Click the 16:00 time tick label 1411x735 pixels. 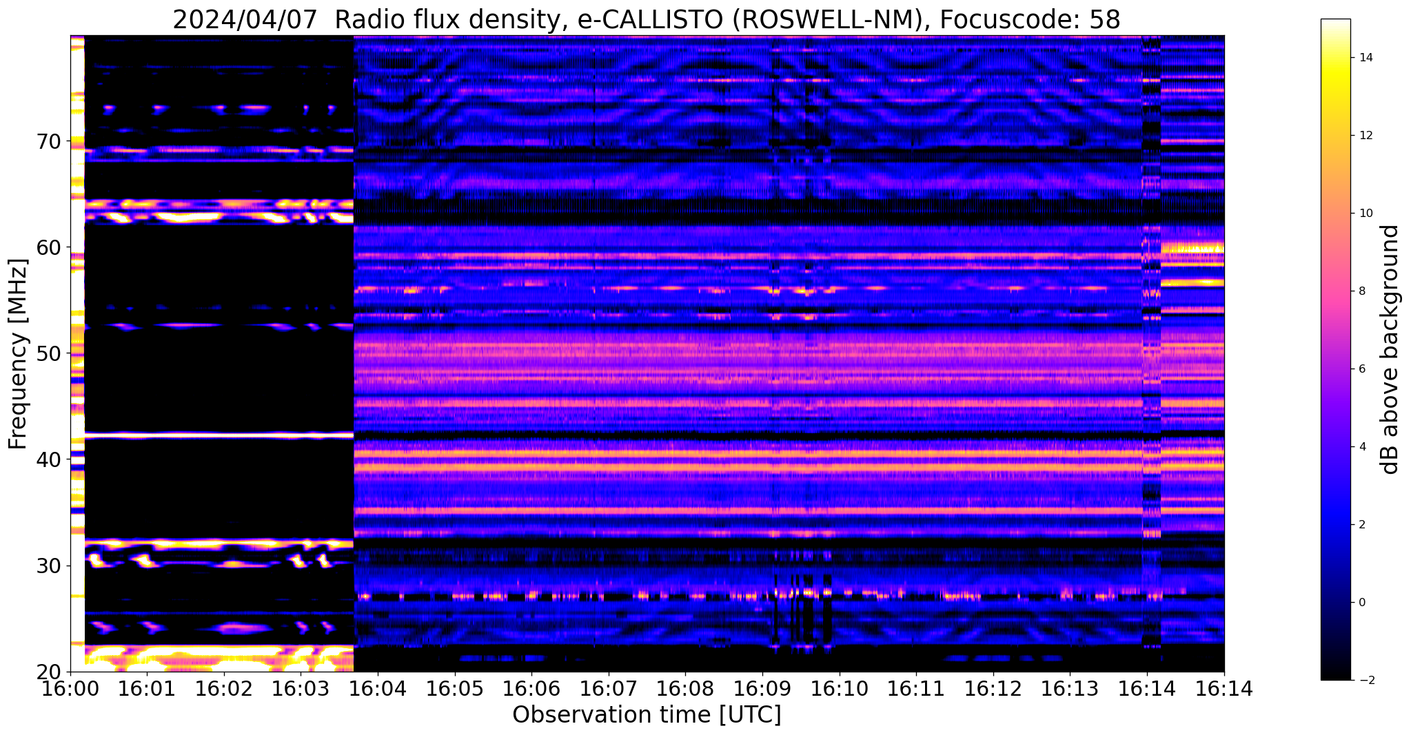(70, 689)
